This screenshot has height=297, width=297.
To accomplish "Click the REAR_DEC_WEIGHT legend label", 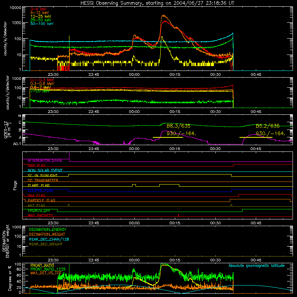I will (46, 244).
